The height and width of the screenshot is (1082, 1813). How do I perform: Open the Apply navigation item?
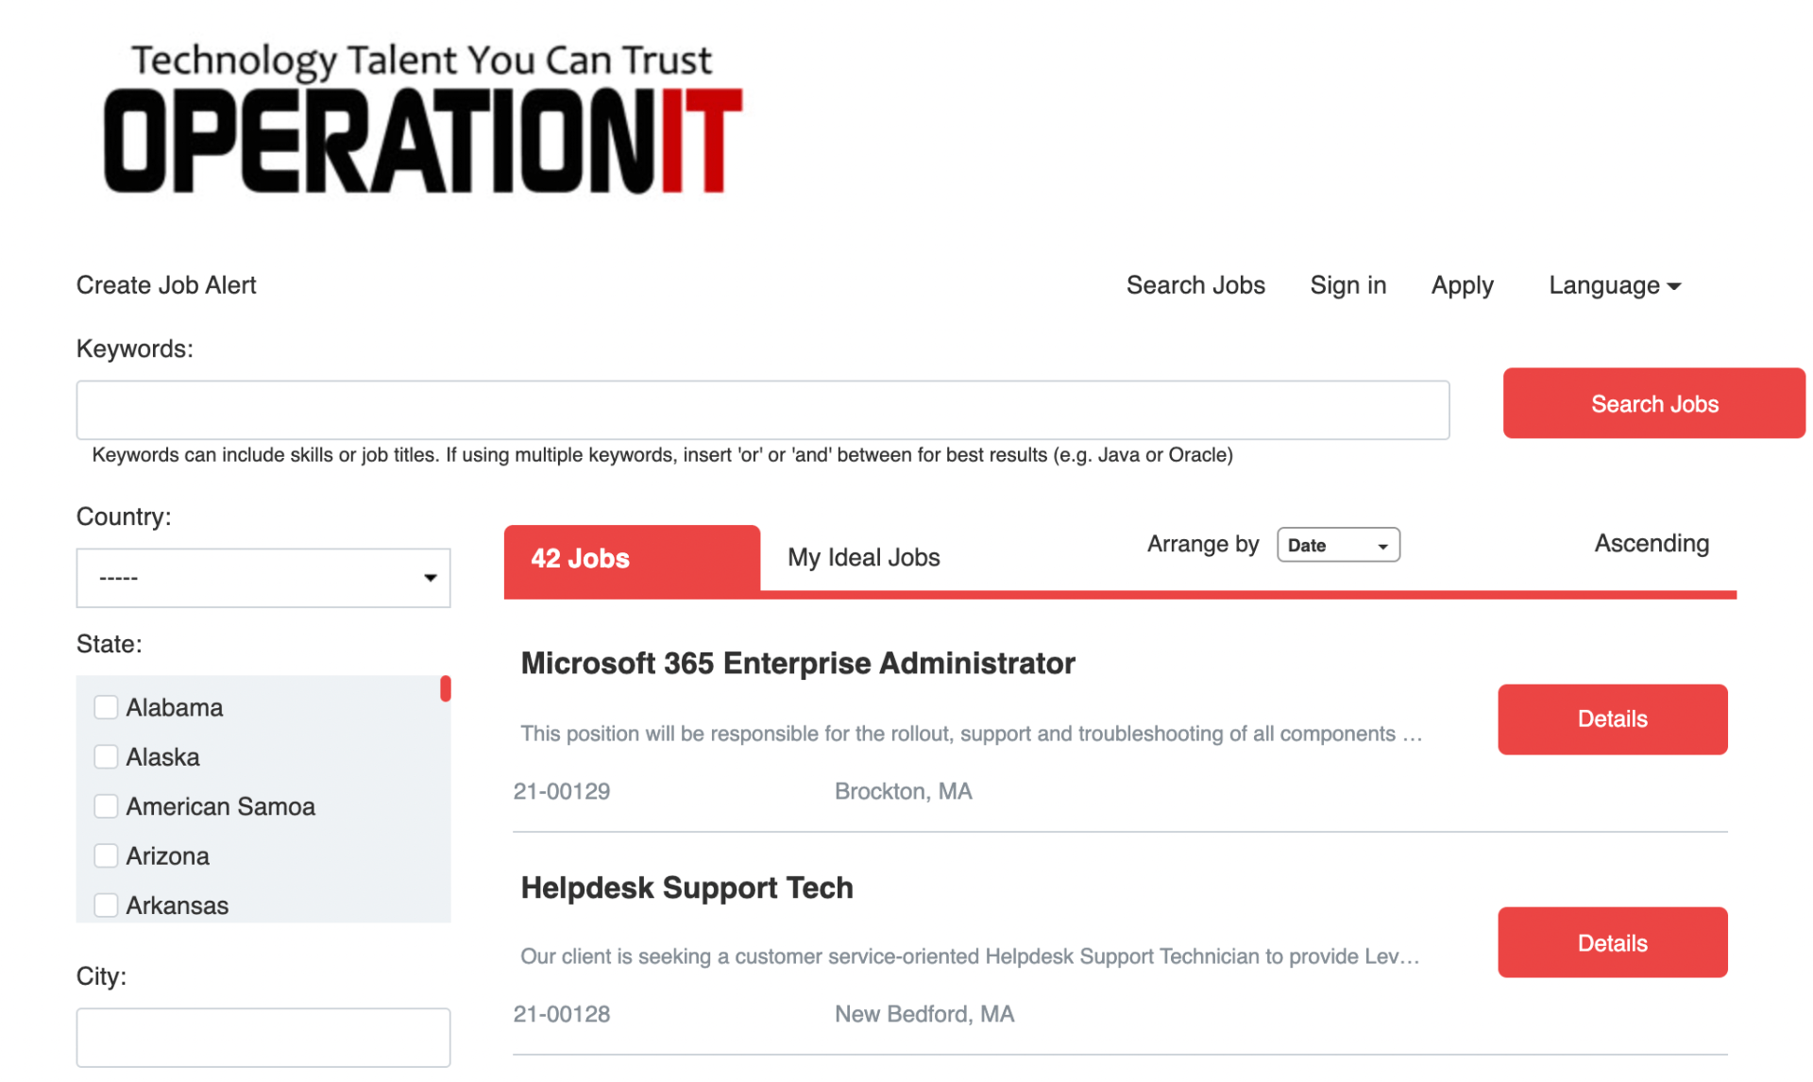(1463, 285)
